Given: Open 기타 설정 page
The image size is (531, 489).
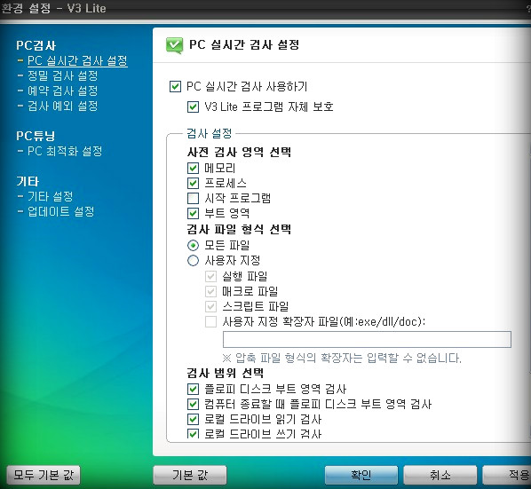Looking at the screenshot, I should (50, 196).
